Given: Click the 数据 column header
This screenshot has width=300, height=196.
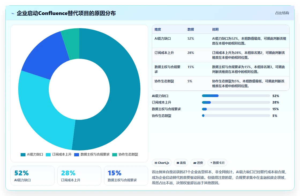Looking at the screenshot, I should tap(190, 29).
